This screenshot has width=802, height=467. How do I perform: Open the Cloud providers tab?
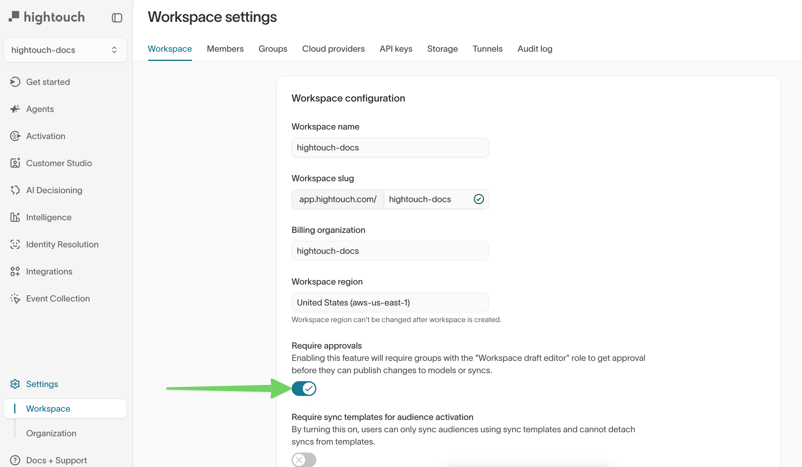(333, 49)
